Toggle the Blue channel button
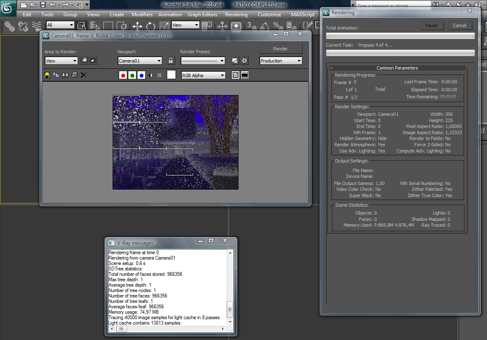 point(141,75)
